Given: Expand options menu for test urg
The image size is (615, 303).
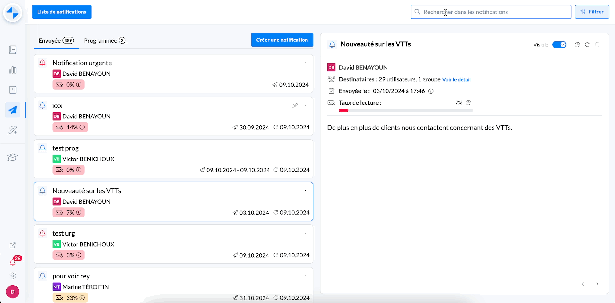Looking at the screenshot, I should [305, 233].
